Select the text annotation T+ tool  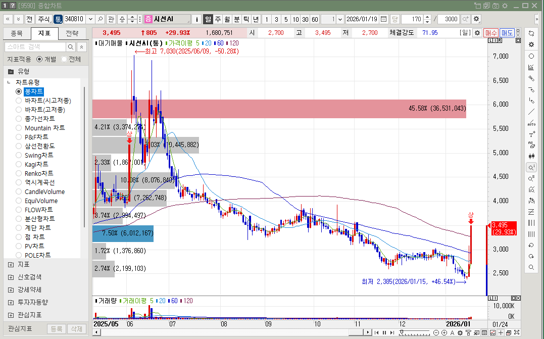pos(531,134)
